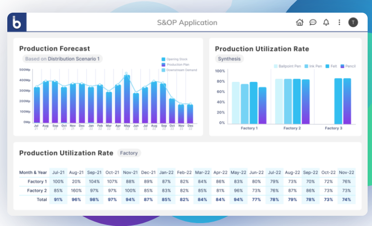This screenshot has height=226, width=372.
Task: Click Total Jun-22 value 77%
Action: 256,200
